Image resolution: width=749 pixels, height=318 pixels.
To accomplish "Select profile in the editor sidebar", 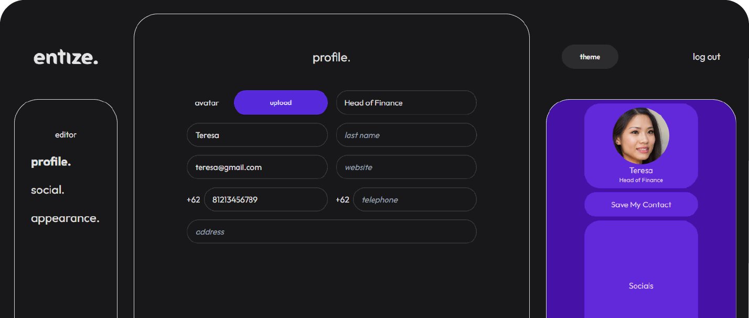I will pos(51,162).
